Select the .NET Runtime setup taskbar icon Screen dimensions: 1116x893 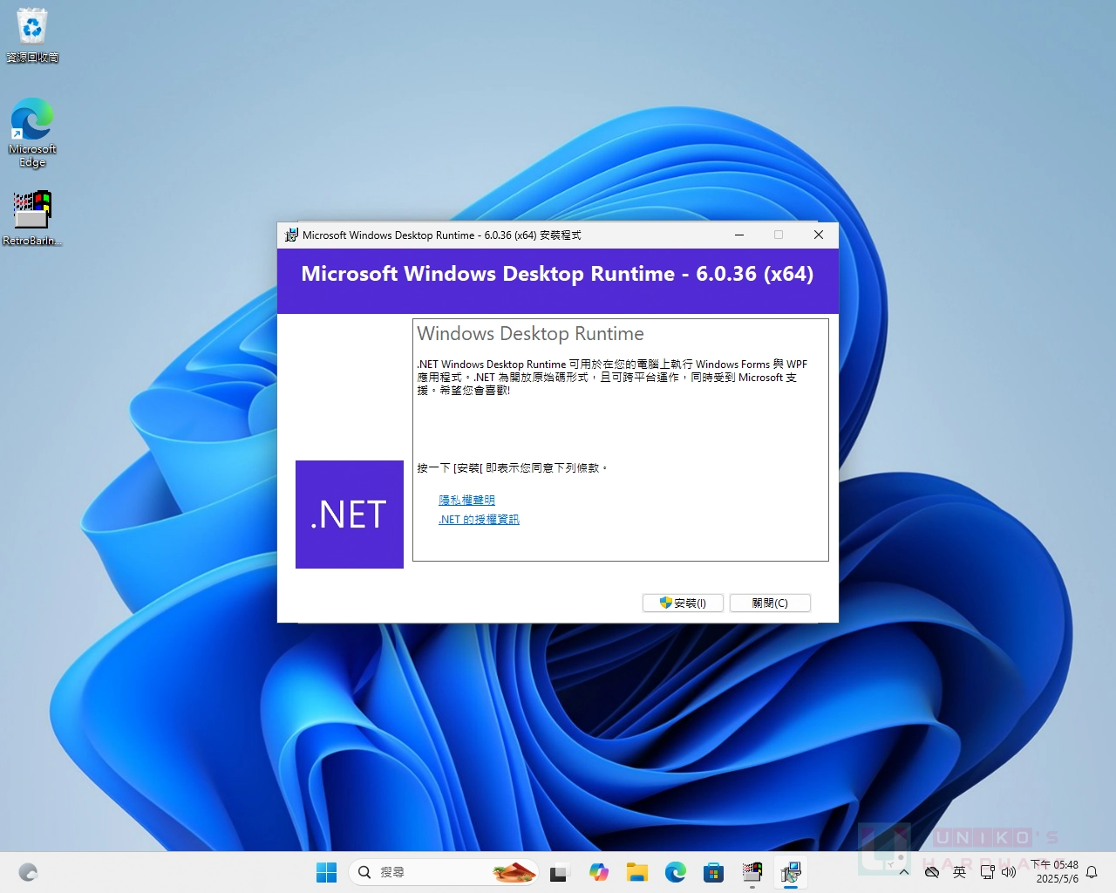tap(791, 872)
